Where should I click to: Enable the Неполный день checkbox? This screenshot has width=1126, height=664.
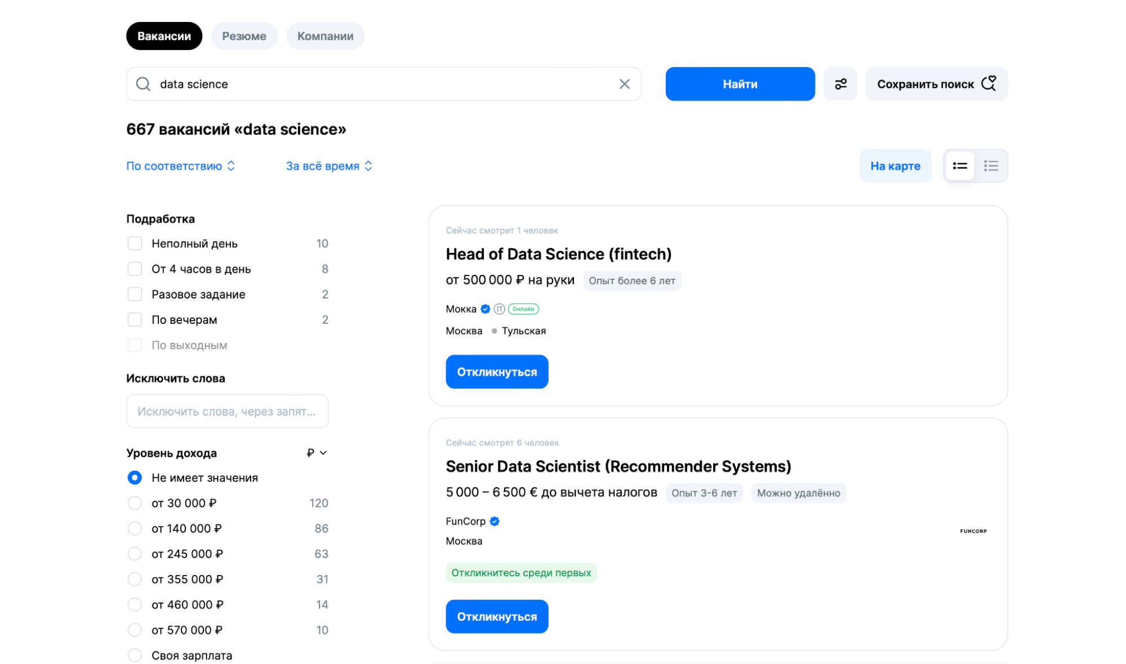pyautogui.click(x=135, y=243)
